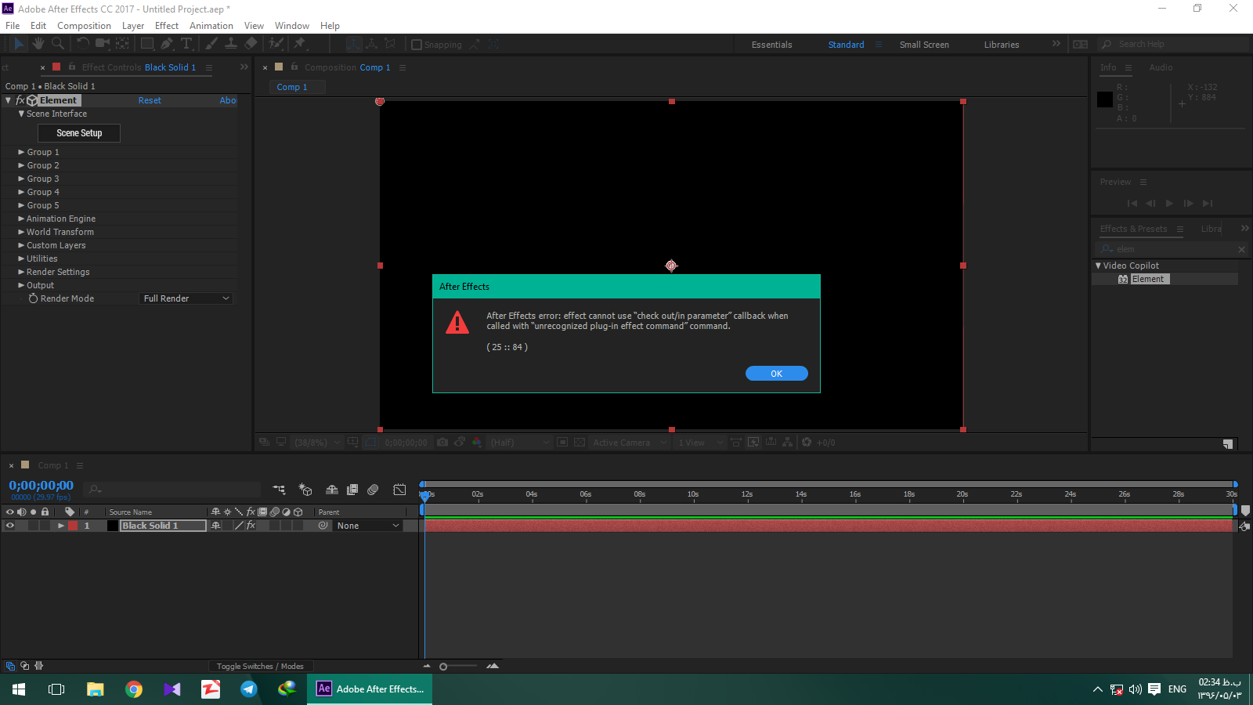Select the Unified Camera tool
This screenshot has width=1253, height=705.
102,44
